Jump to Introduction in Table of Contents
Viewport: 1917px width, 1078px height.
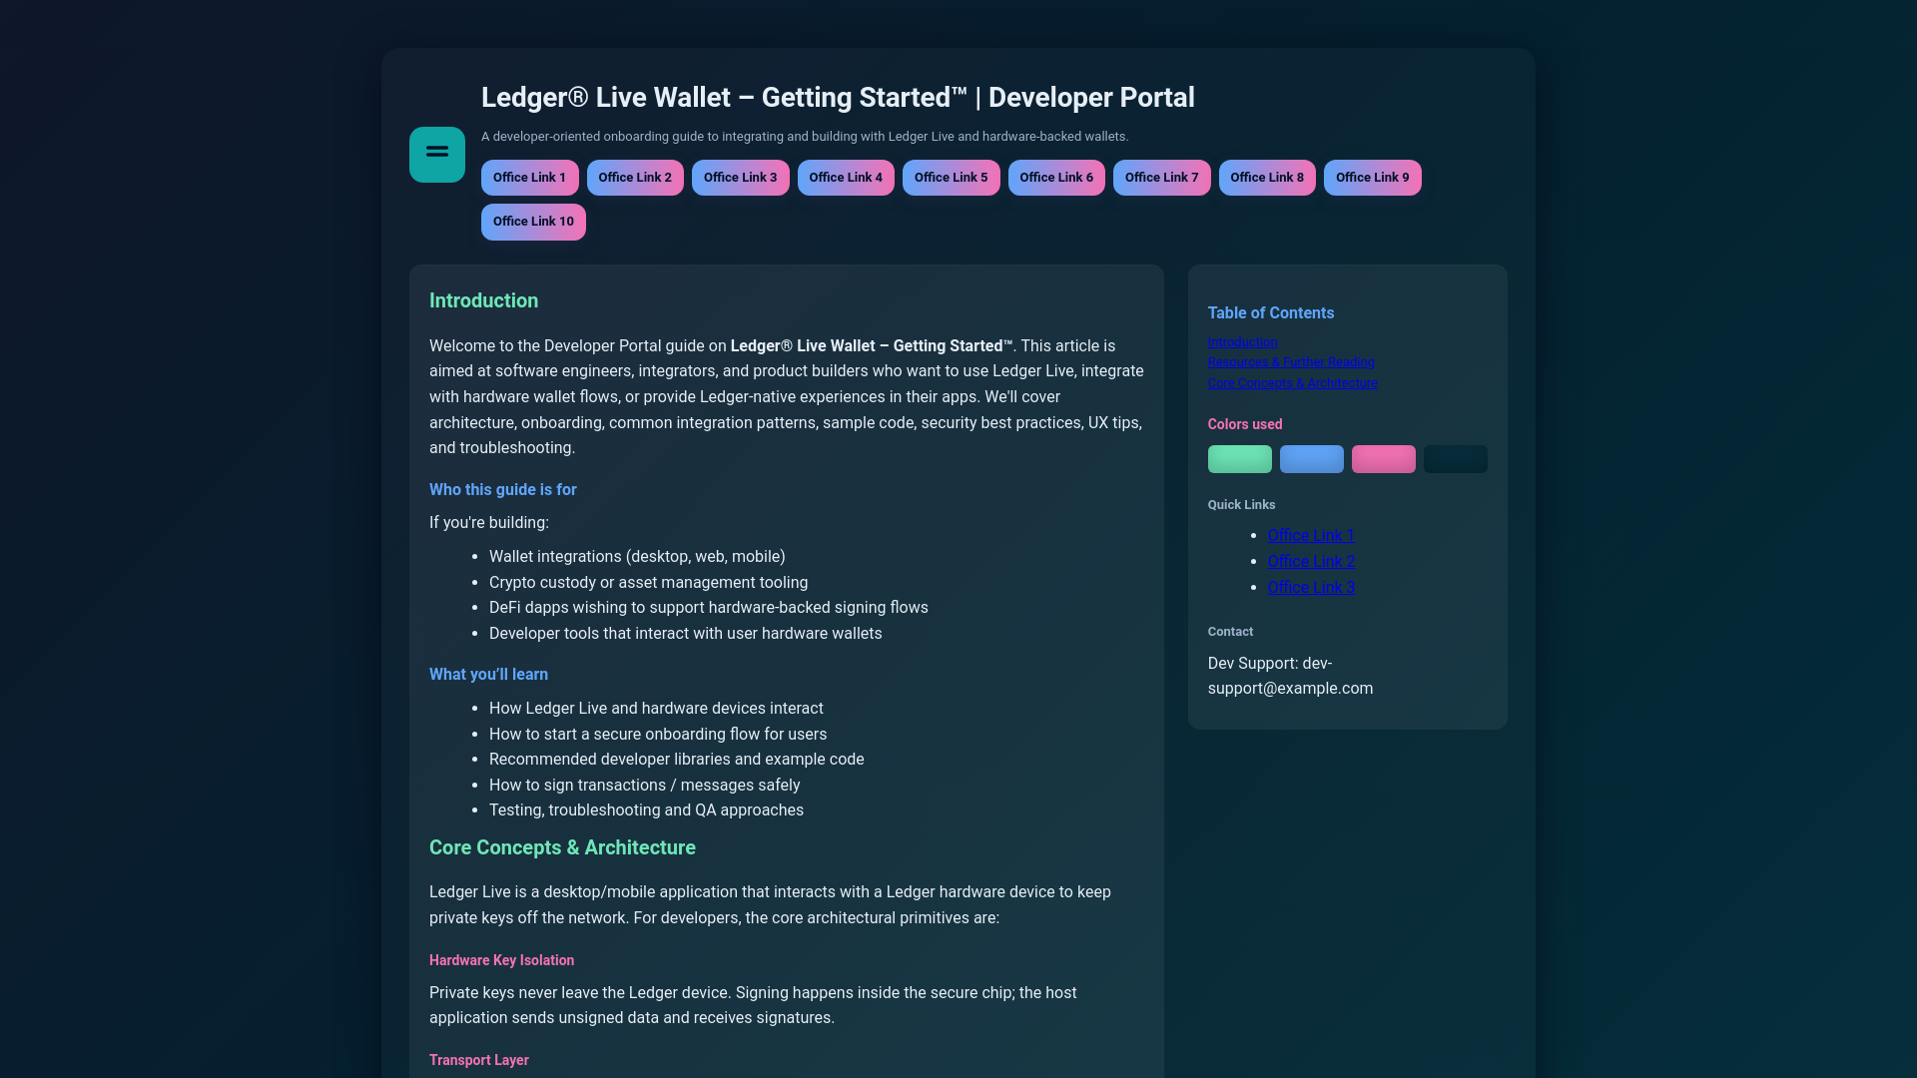pyautogui.click(x=1242, y=341)
